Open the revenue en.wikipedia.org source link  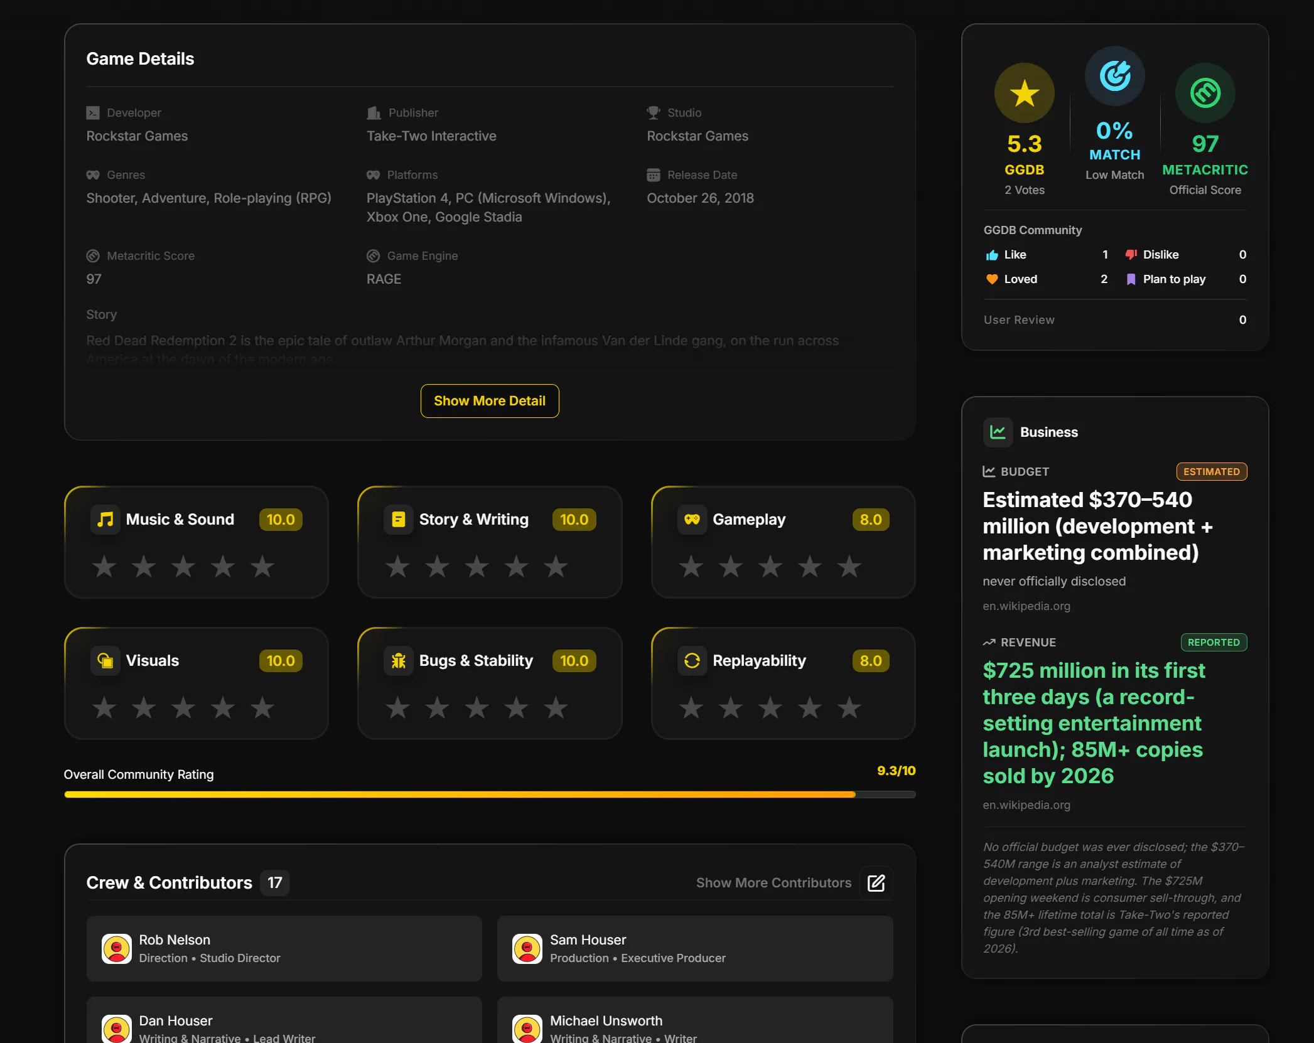coord(1026,805)
